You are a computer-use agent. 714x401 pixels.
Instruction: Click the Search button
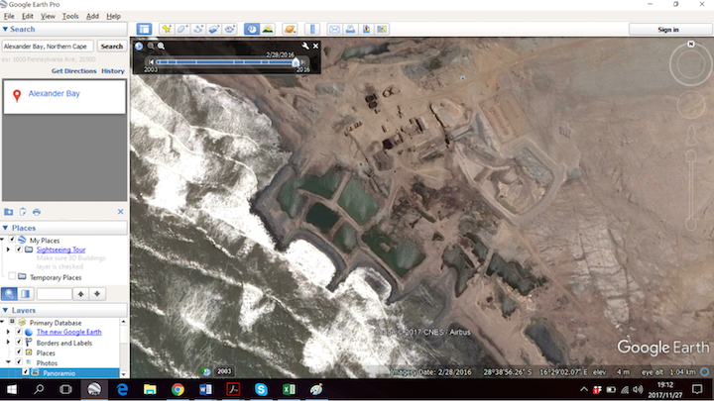111,47
